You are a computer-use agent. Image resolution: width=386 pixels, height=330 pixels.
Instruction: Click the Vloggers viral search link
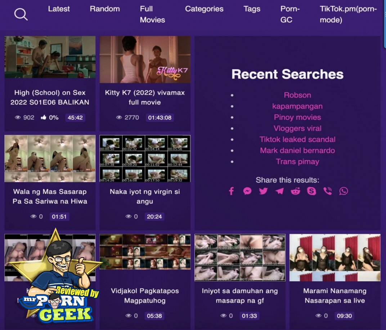[297, 128]
